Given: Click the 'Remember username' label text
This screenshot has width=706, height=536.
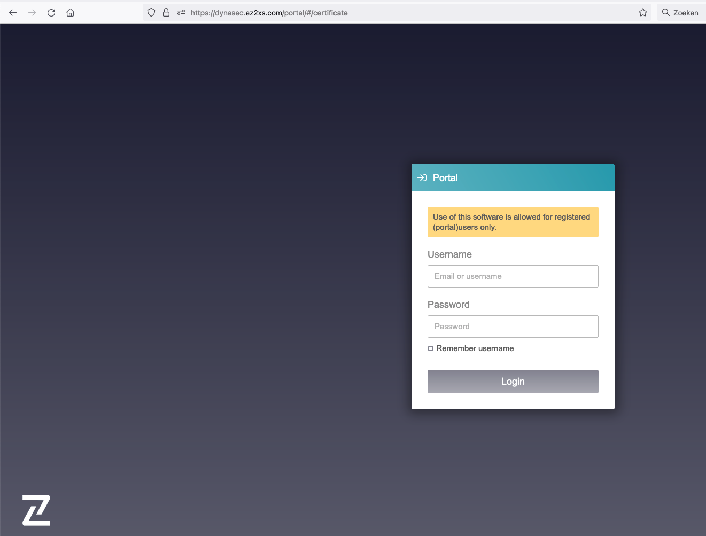Looking at the screenshot, I should pos(475,348).
